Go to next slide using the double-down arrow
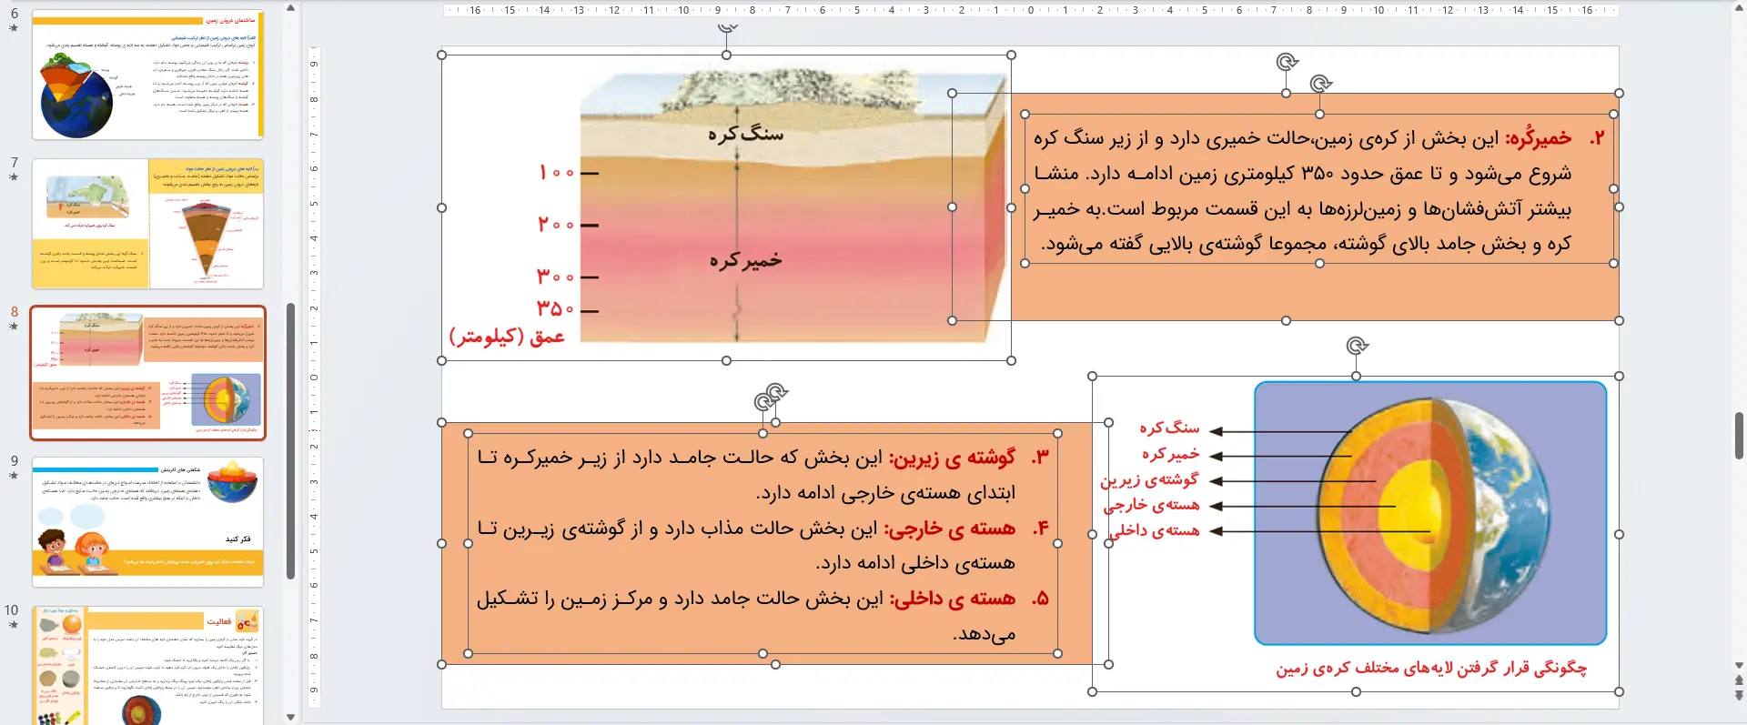This screenshot has width=1747, height=725. pyautogui.click(x=1739, y=695)
